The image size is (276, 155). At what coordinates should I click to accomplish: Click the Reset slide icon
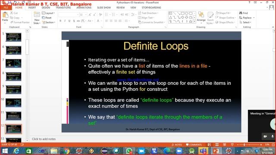tap(44, 18)
